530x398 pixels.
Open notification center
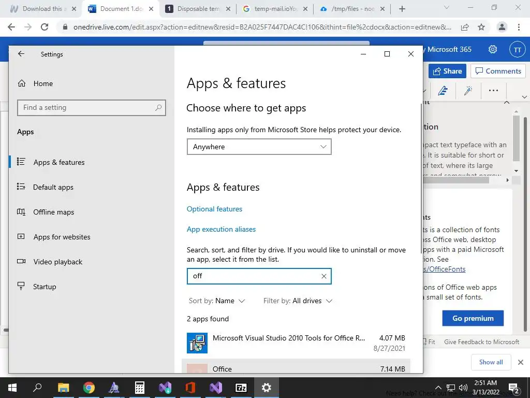pyautogui.click(x=514, y=388)
